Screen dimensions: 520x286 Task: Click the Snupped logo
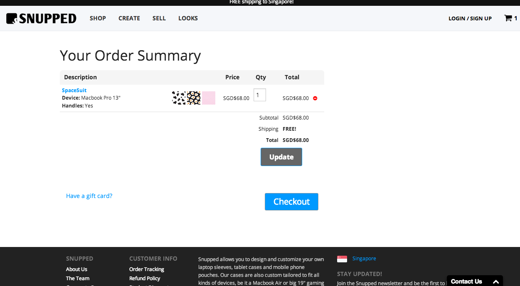click(x=41, y=18)
